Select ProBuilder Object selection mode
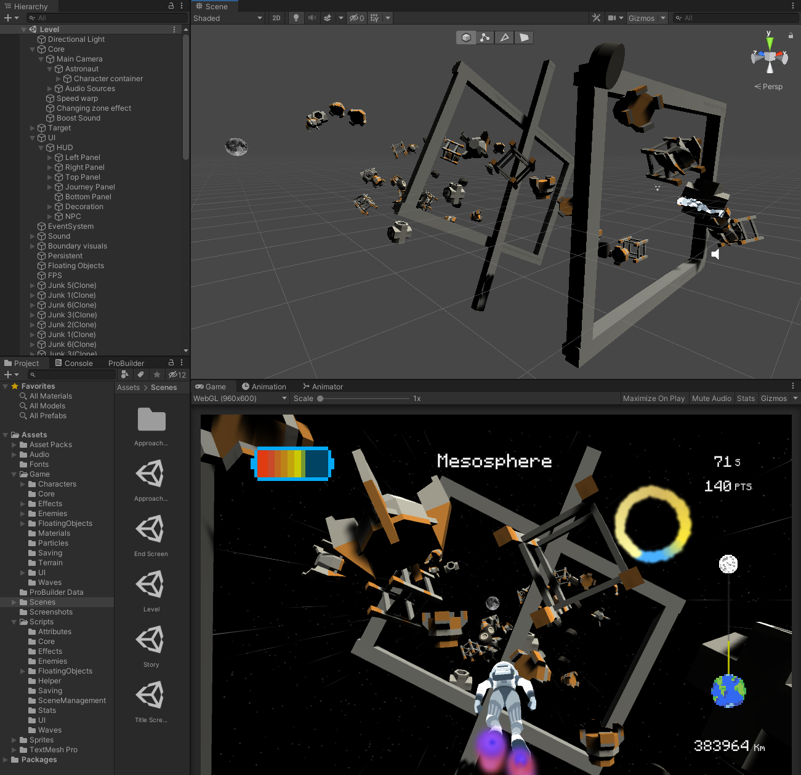The image size is (801, 775). (466, 38)
